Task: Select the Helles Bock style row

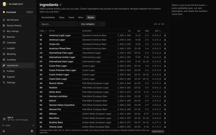Action: [x=102, y=92]
